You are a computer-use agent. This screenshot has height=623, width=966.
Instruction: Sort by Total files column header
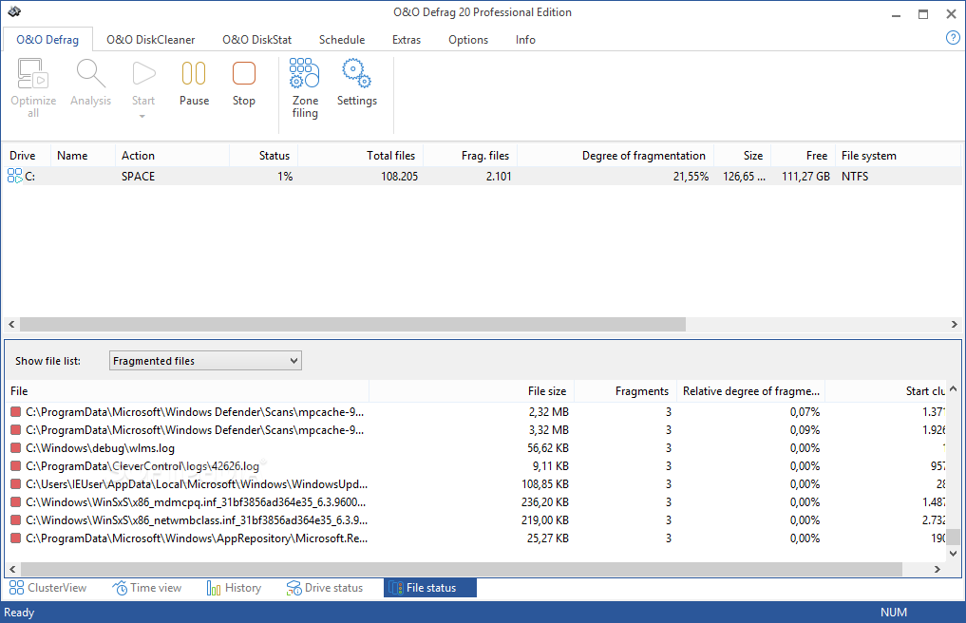(361, 156)
